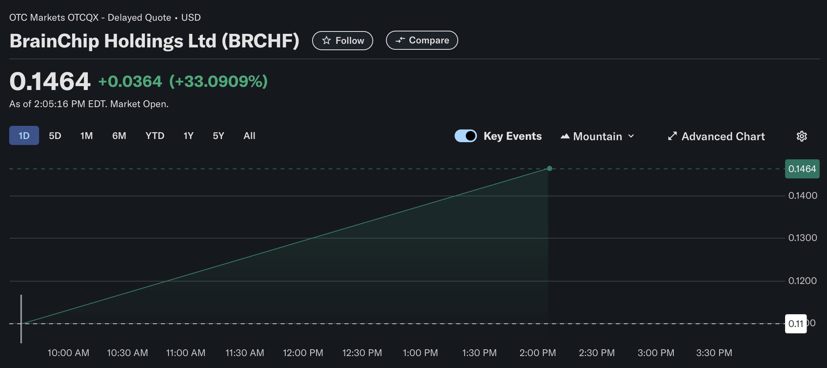Image resolution: width=827 pixels, height=368 pixels.
Task: Click the Mountain chart type icon
Action: pyautogui.click(x=565, y=136)
